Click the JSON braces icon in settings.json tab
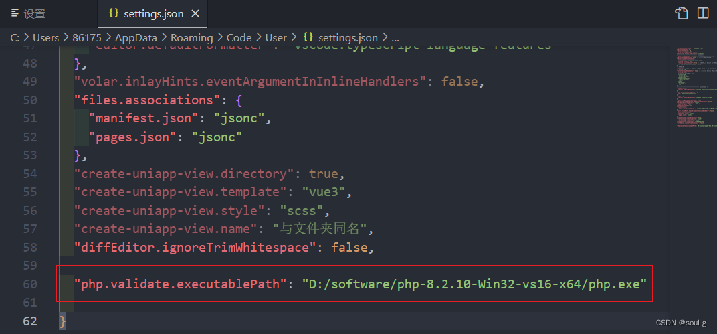This screenshot has height=334, width=717. point(114,13)
